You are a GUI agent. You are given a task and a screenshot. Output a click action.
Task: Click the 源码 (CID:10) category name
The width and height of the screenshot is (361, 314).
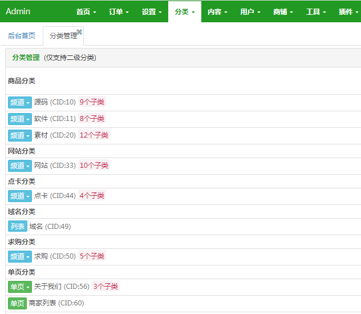tap(55, 102)
